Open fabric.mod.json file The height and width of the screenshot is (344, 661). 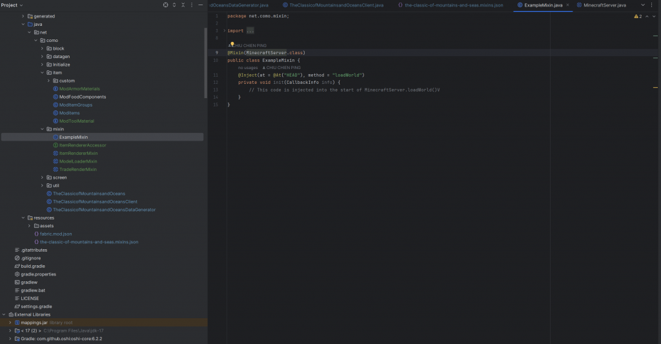pos(56,234)
